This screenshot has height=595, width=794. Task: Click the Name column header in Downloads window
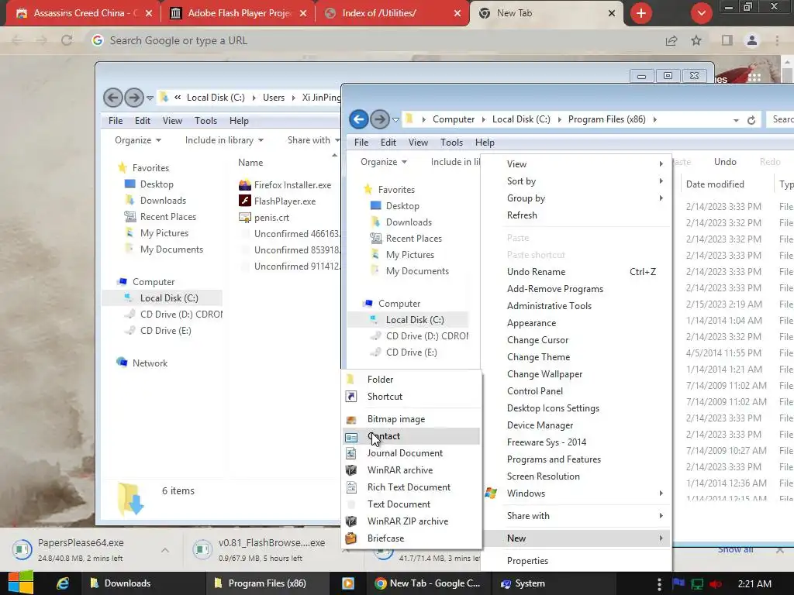point(250,163)
